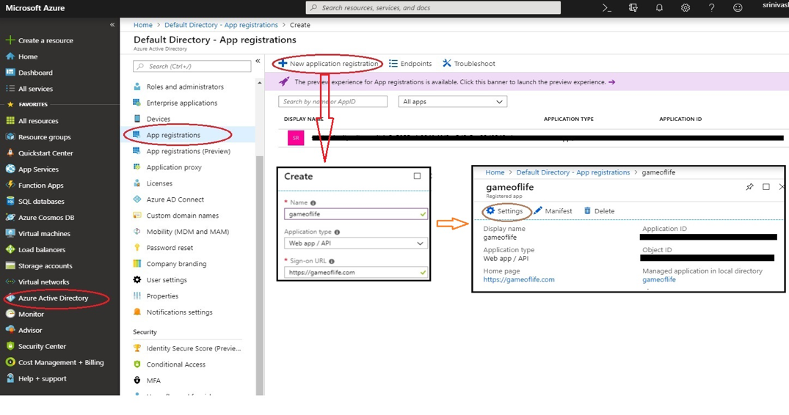The image size is (789, 415).
Task: Click Troubleshoot toolbar button
Action: click(x=468, y=63)
